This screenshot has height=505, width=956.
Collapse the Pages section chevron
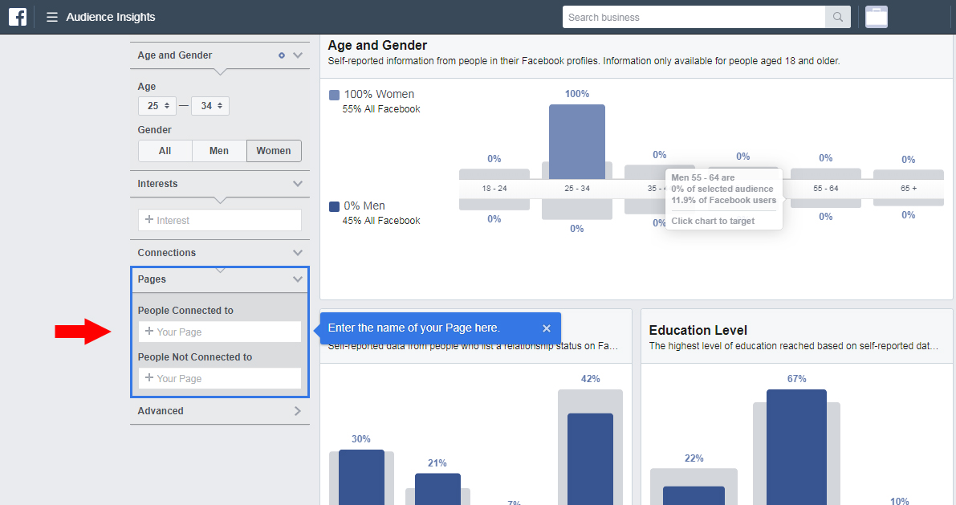[298, 279]
